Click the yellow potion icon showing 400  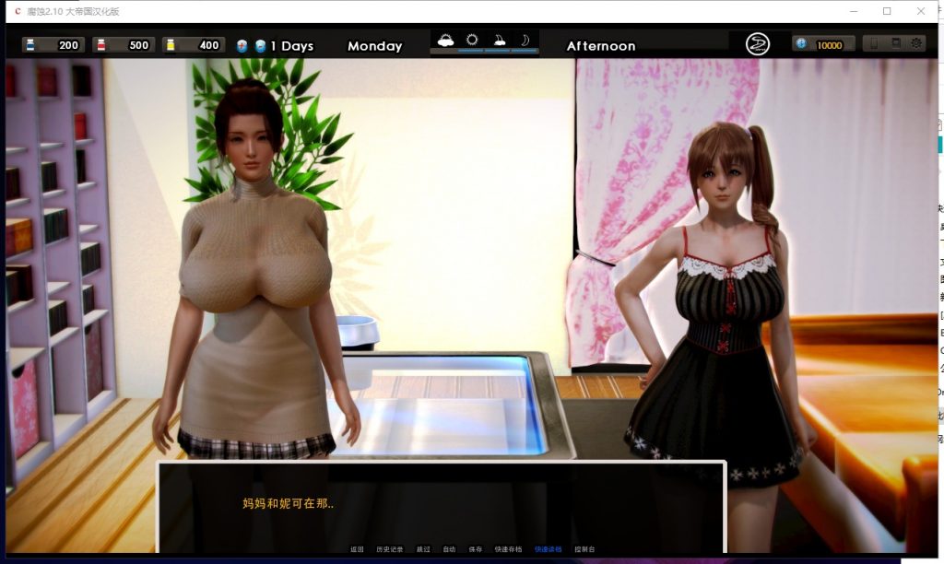(171, 45)
